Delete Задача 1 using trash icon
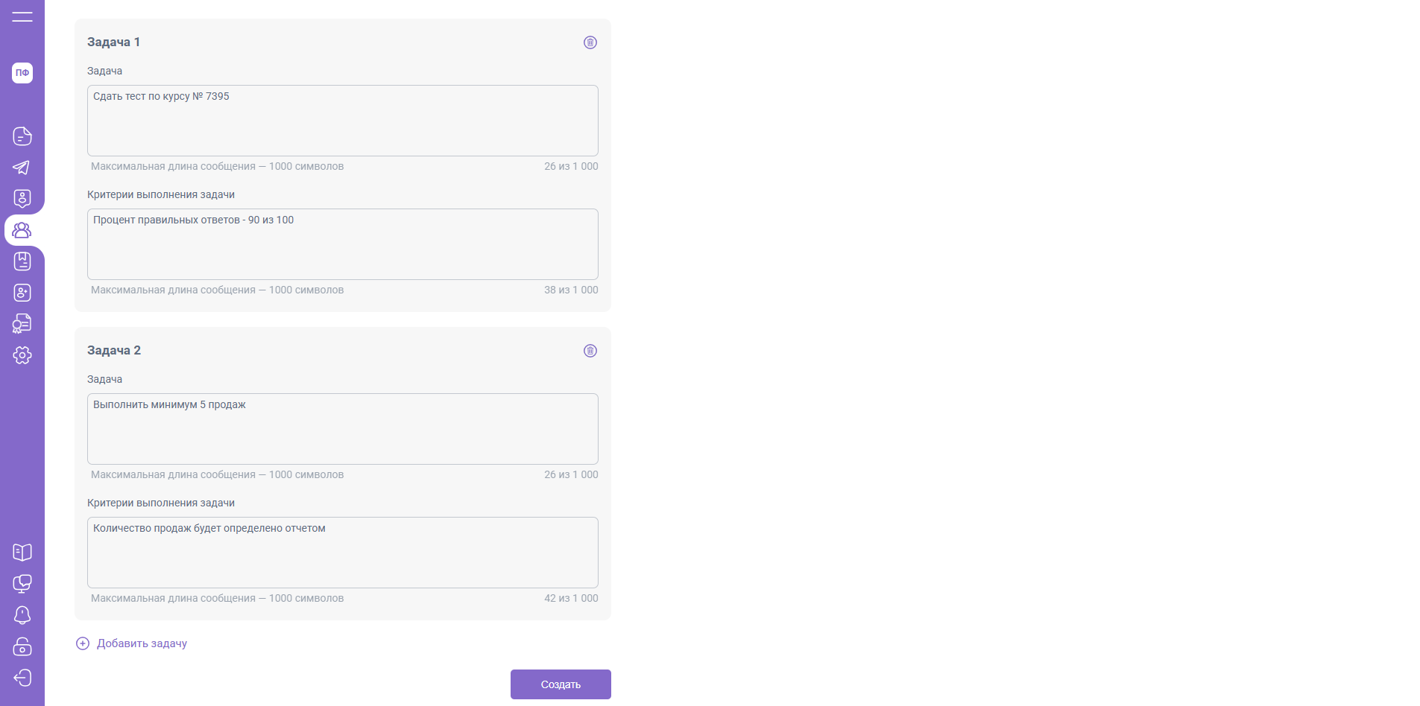The height and width of the screenshot is (706, 1420). tap(590, 42)
